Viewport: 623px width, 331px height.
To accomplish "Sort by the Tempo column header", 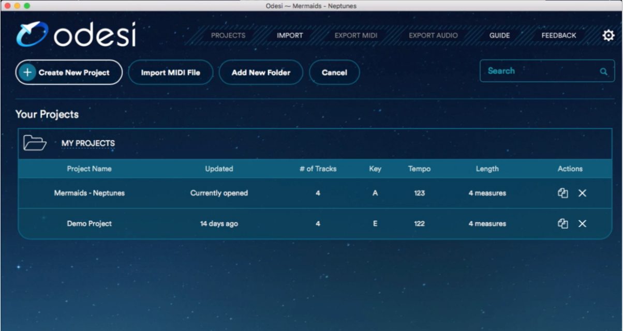I will (x=419, y=169).
